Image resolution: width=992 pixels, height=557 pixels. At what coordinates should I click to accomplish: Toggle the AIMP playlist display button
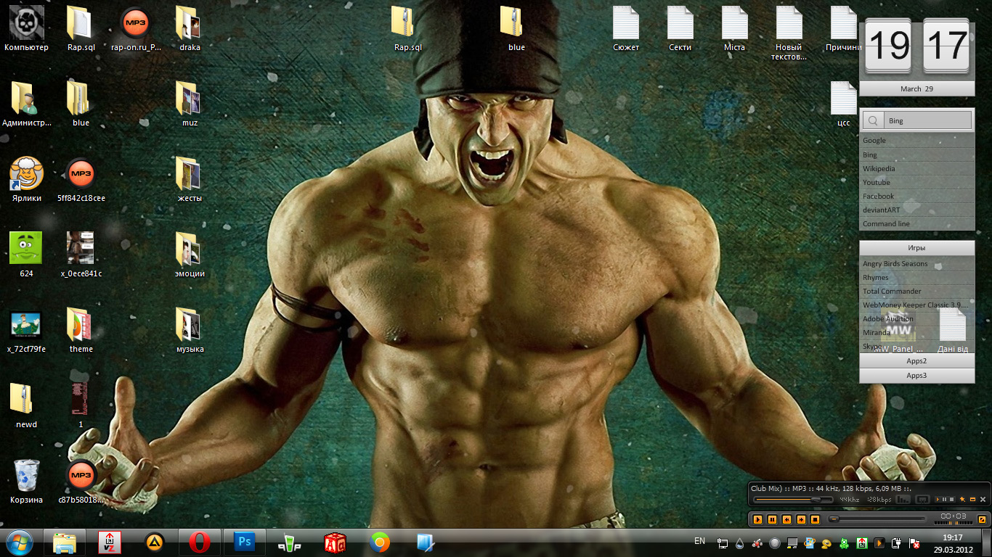point(922,500)
